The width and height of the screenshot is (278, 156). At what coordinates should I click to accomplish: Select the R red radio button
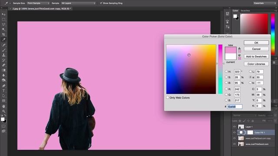[226, 89]
